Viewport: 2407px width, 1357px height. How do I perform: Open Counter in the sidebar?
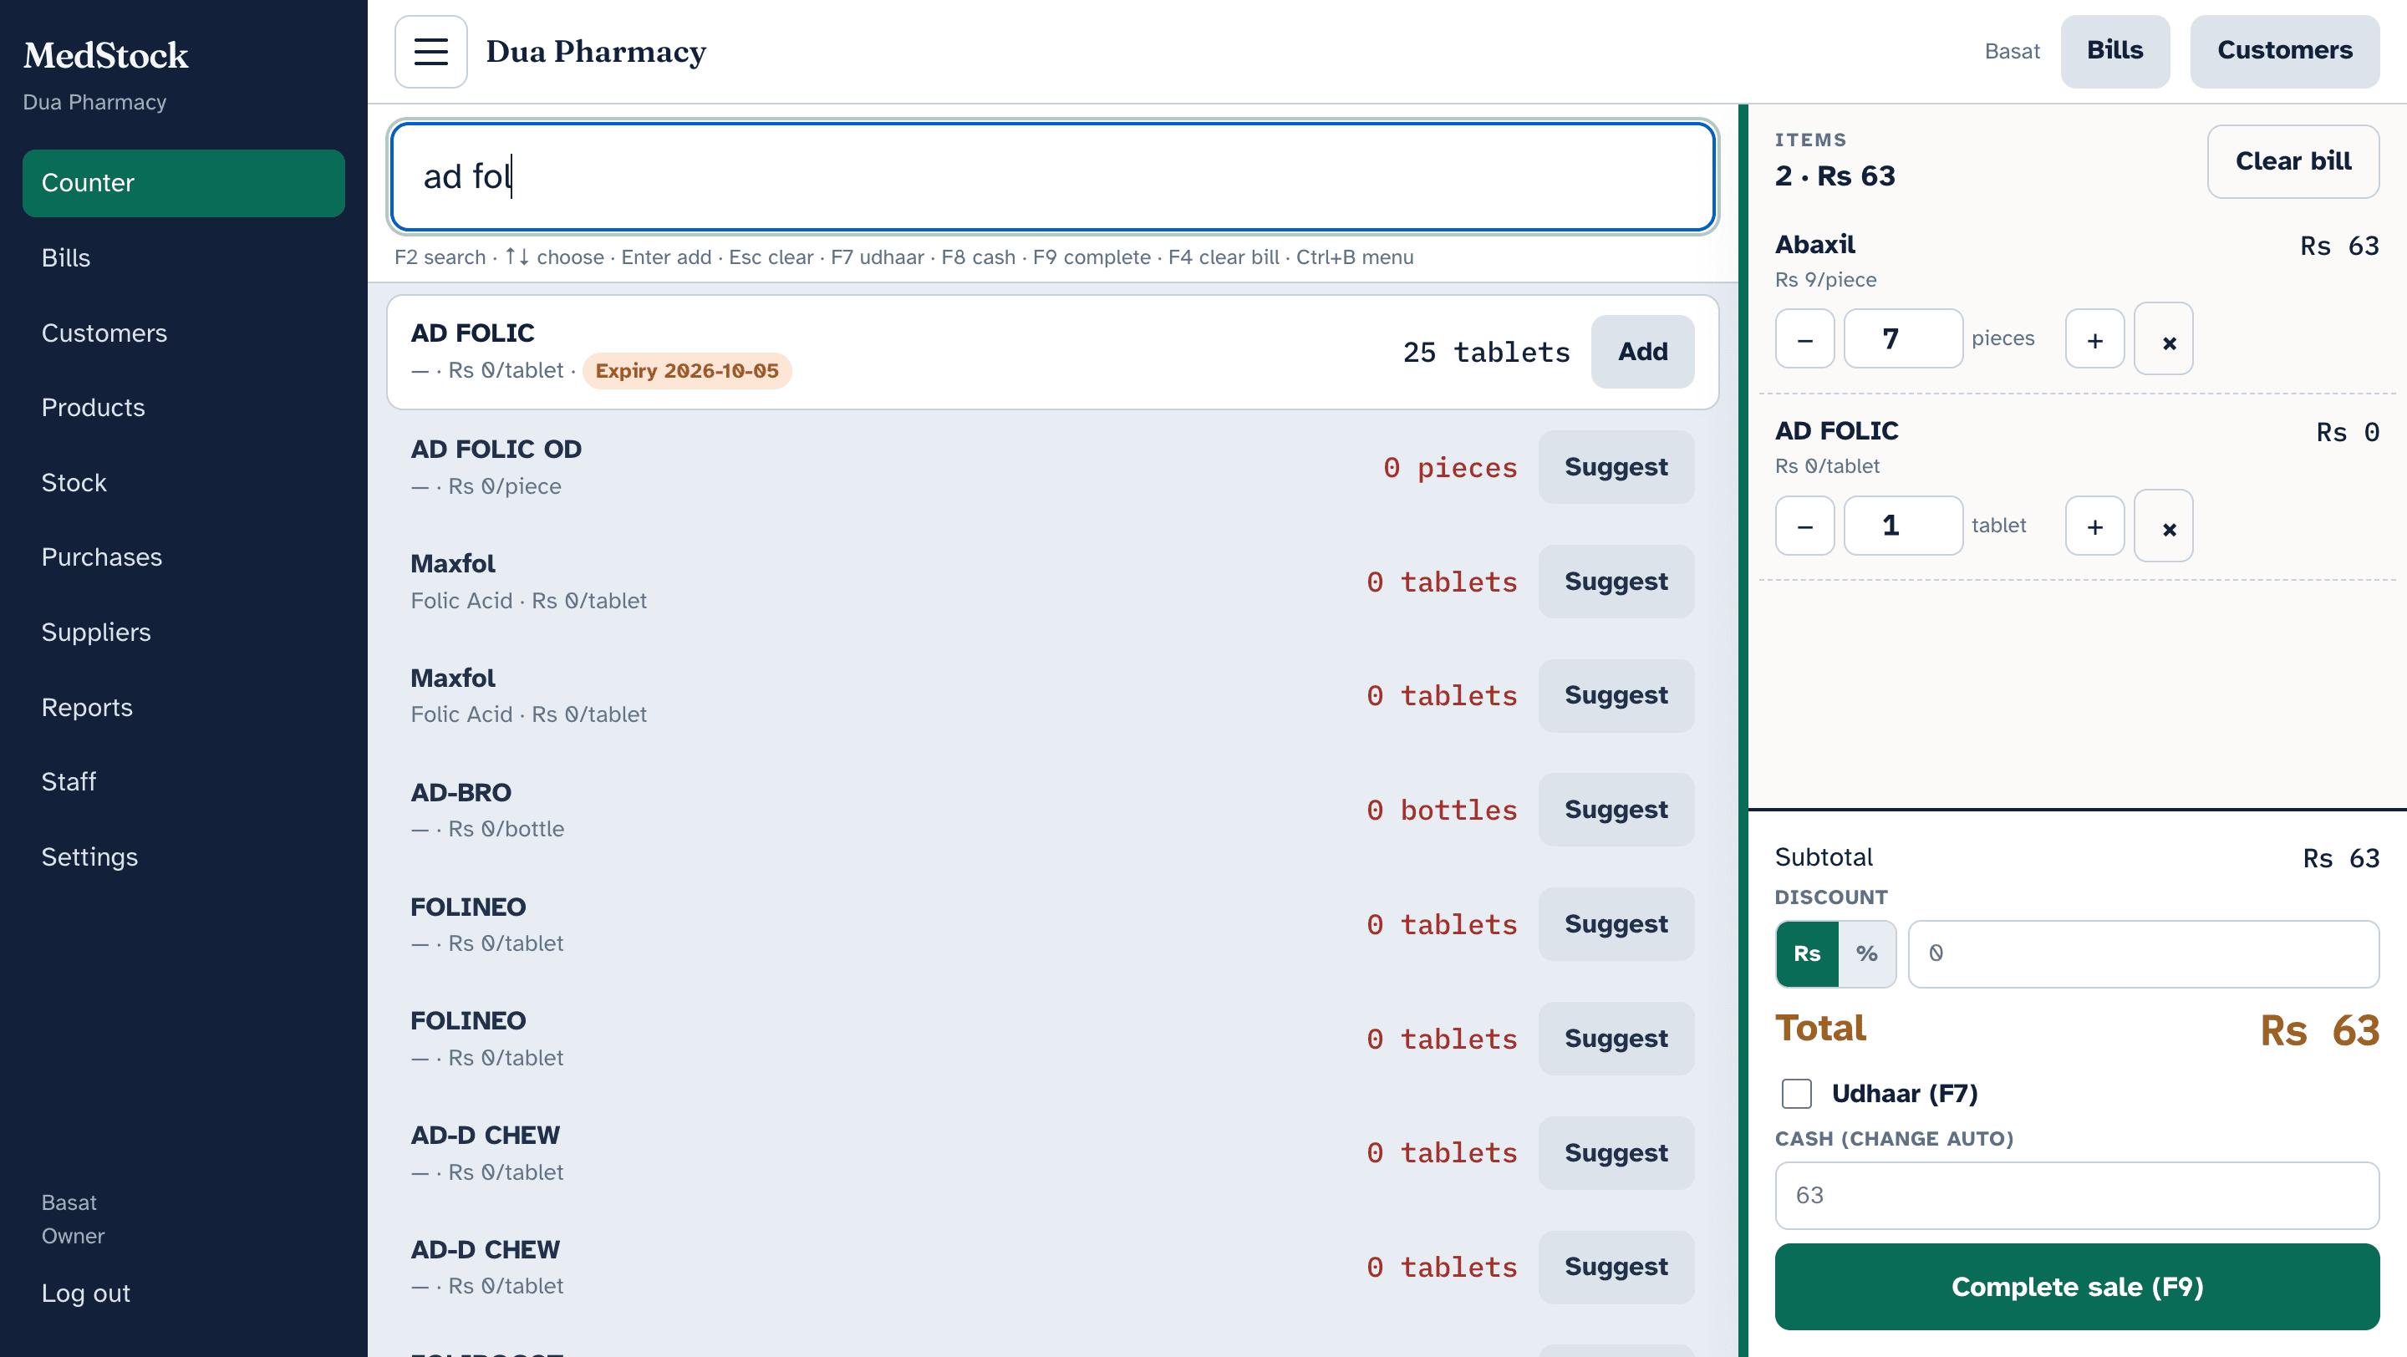183,183
